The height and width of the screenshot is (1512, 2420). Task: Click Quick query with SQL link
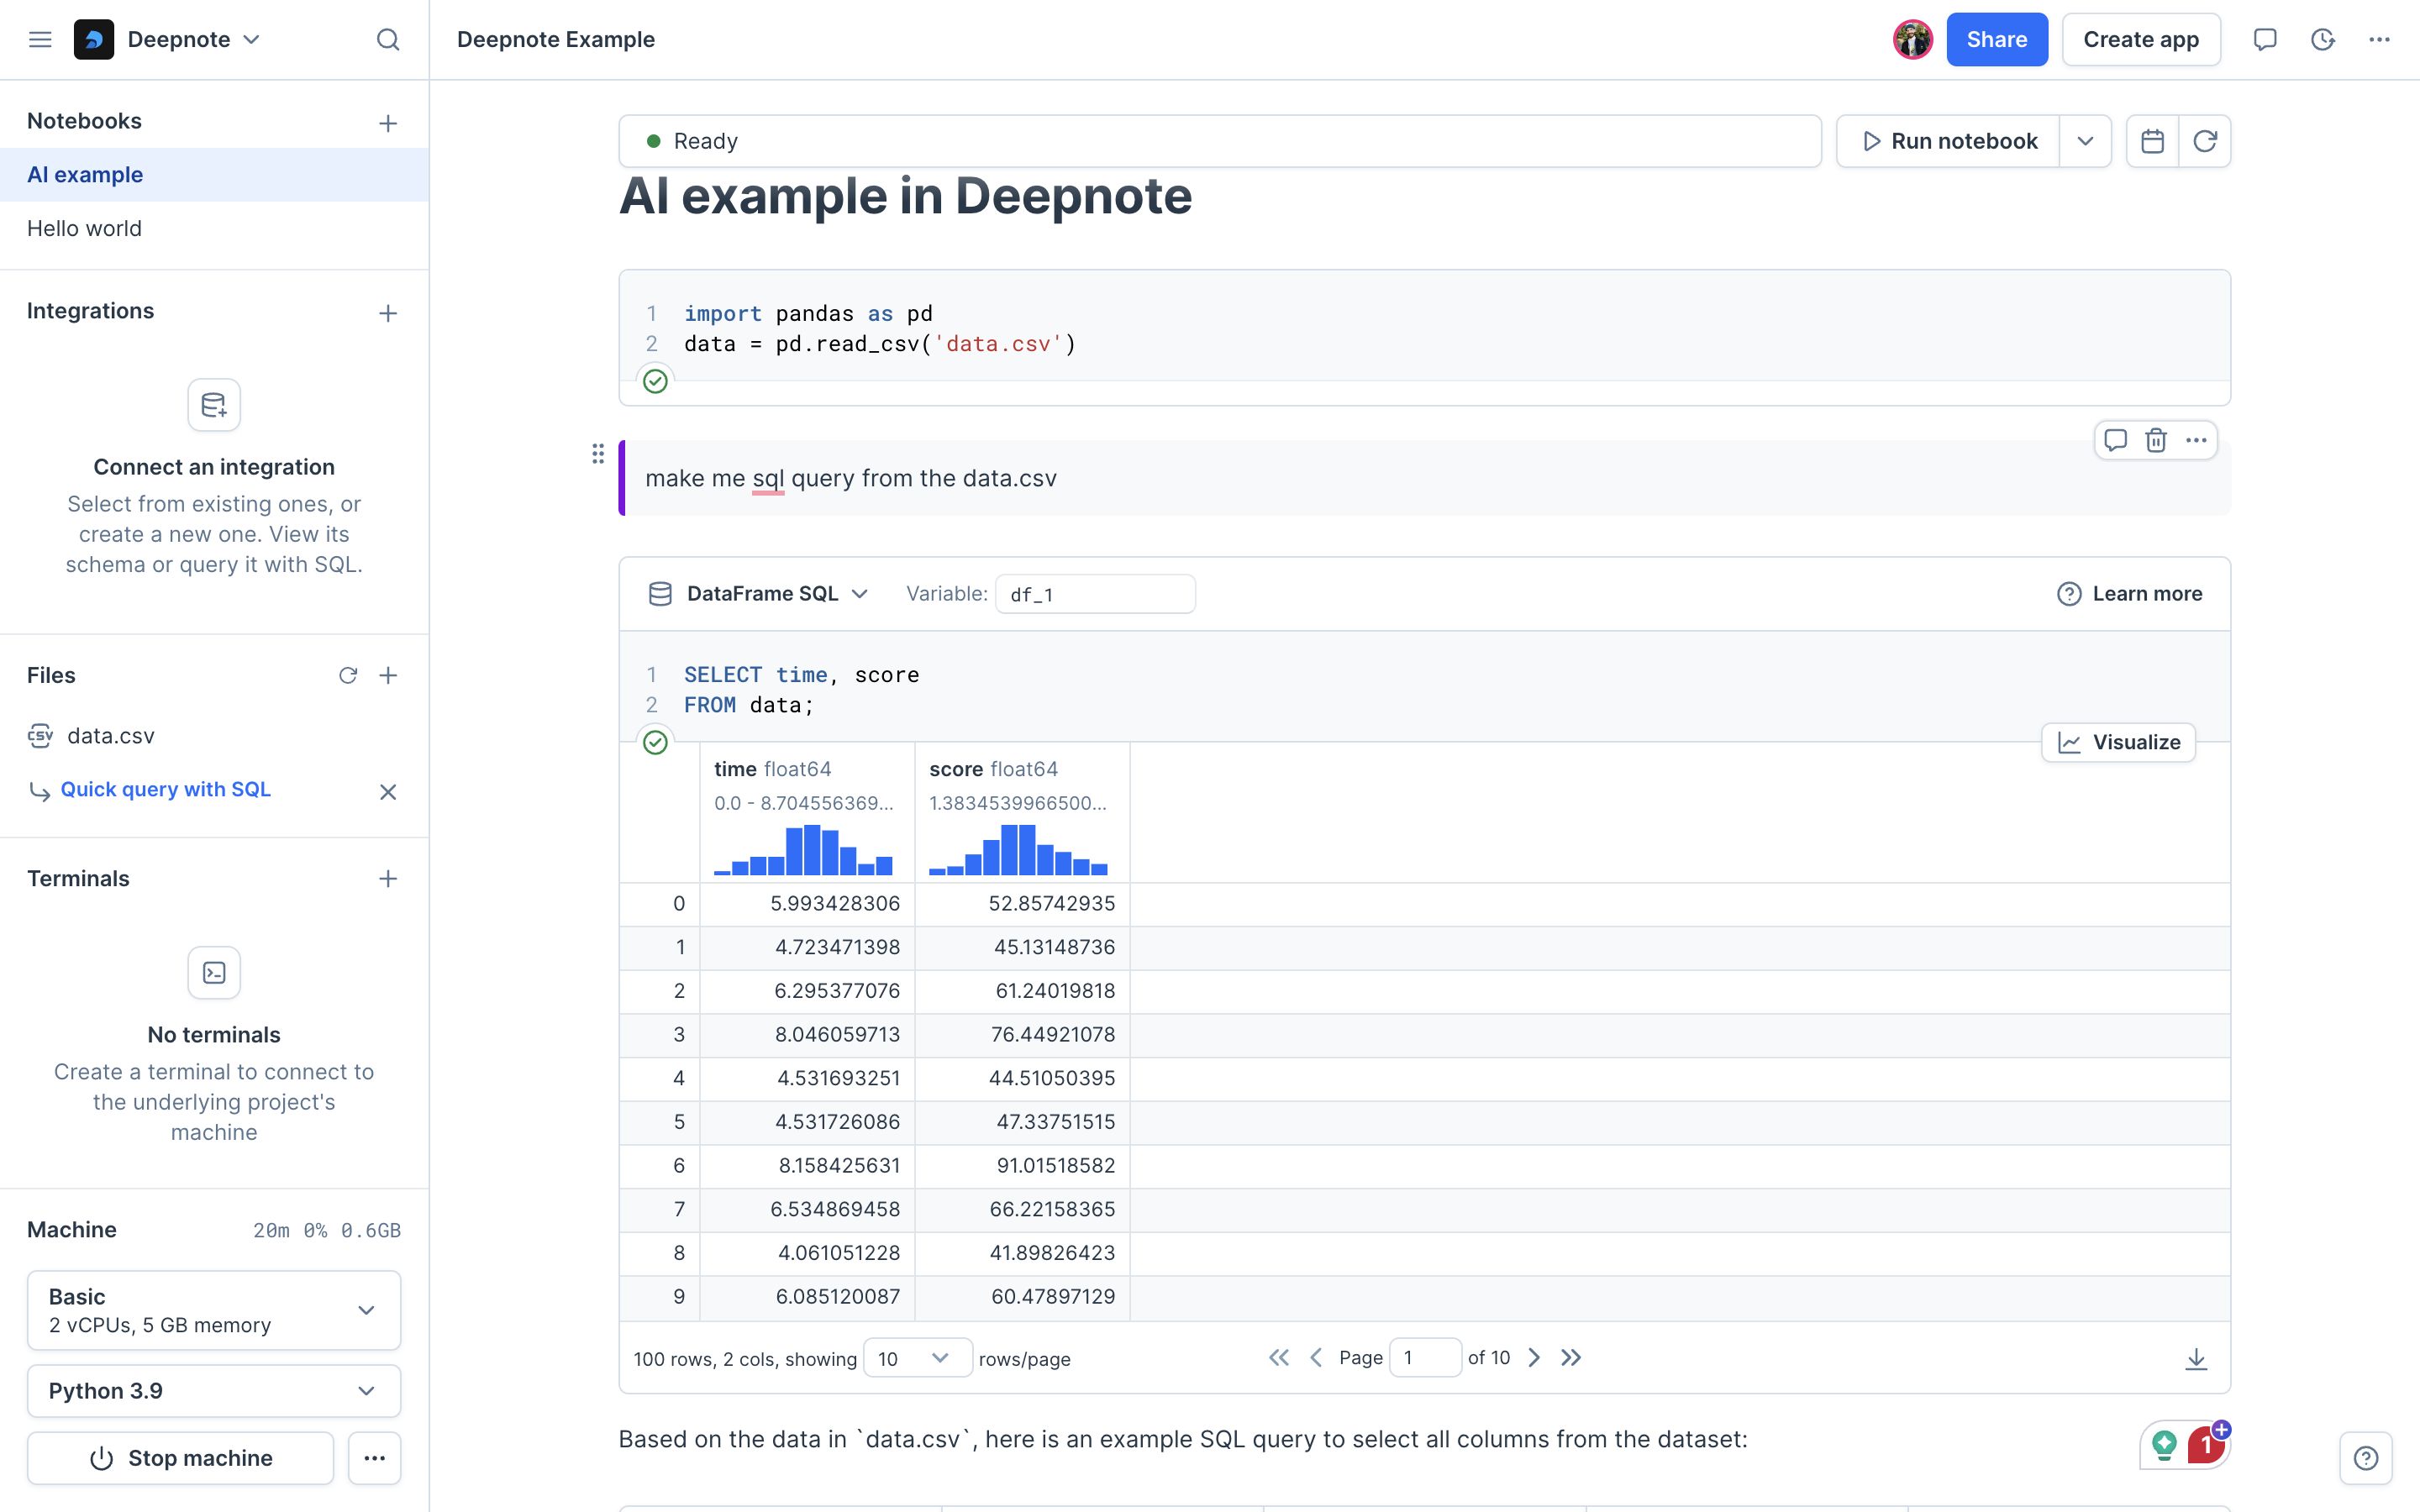165,789
